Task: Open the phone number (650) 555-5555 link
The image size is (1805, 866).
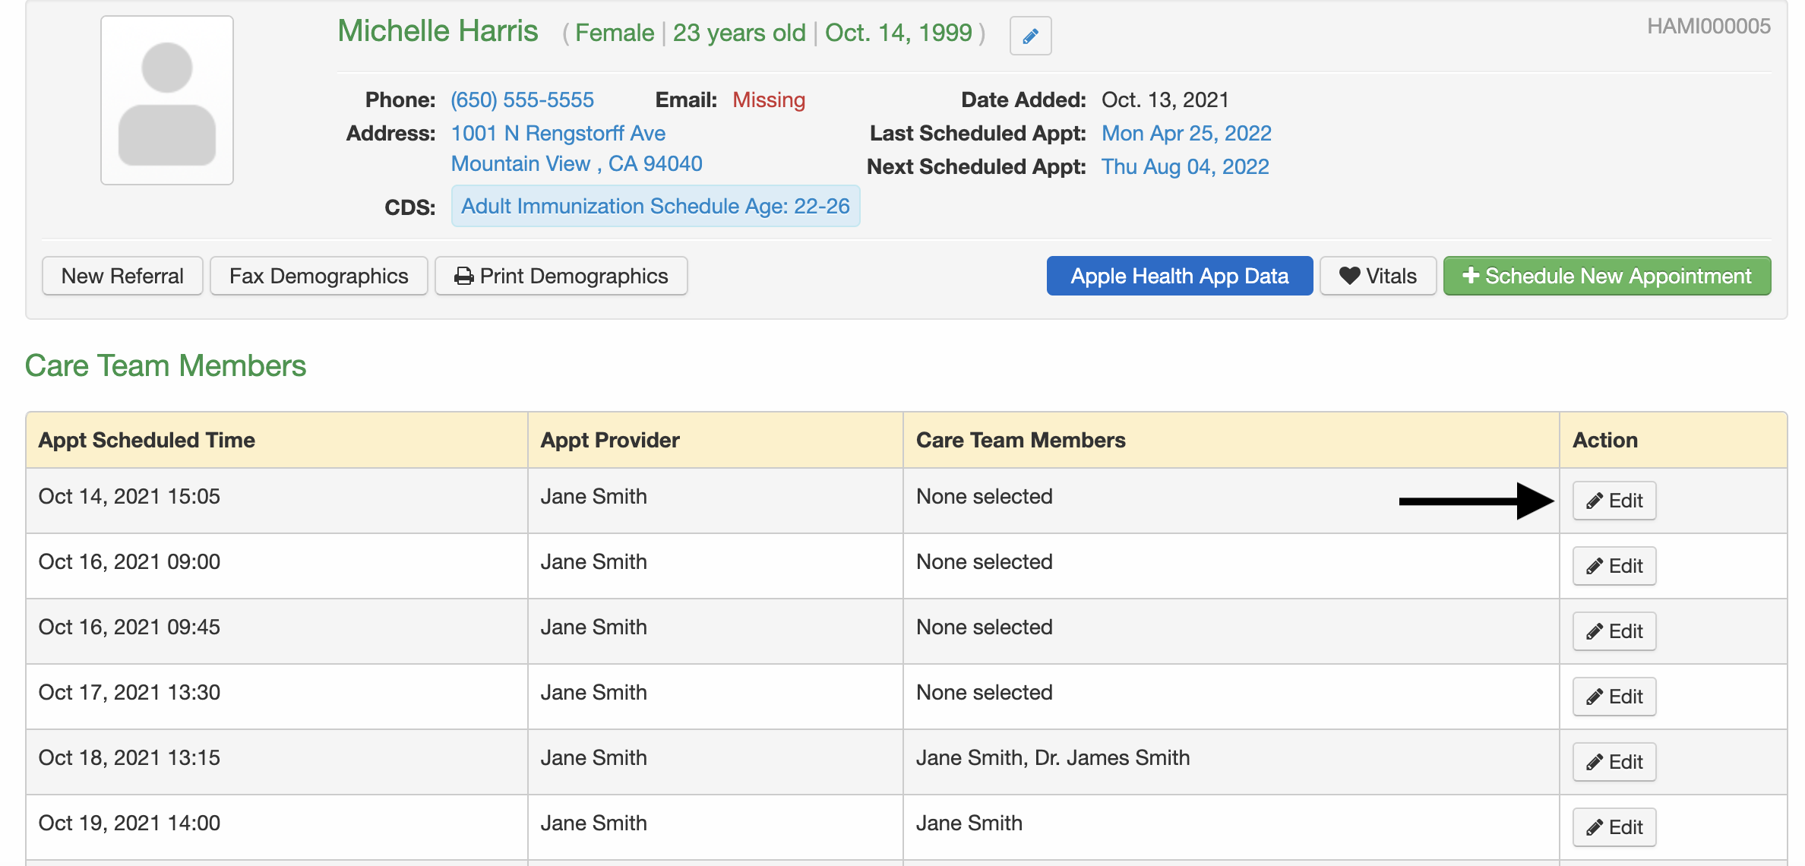Action: (x=522, y=100)
